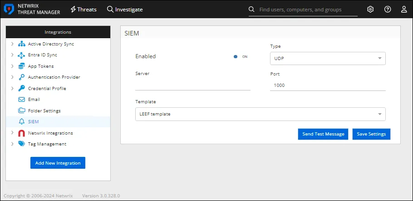Click the Port field showing 1000

[328, 85]
